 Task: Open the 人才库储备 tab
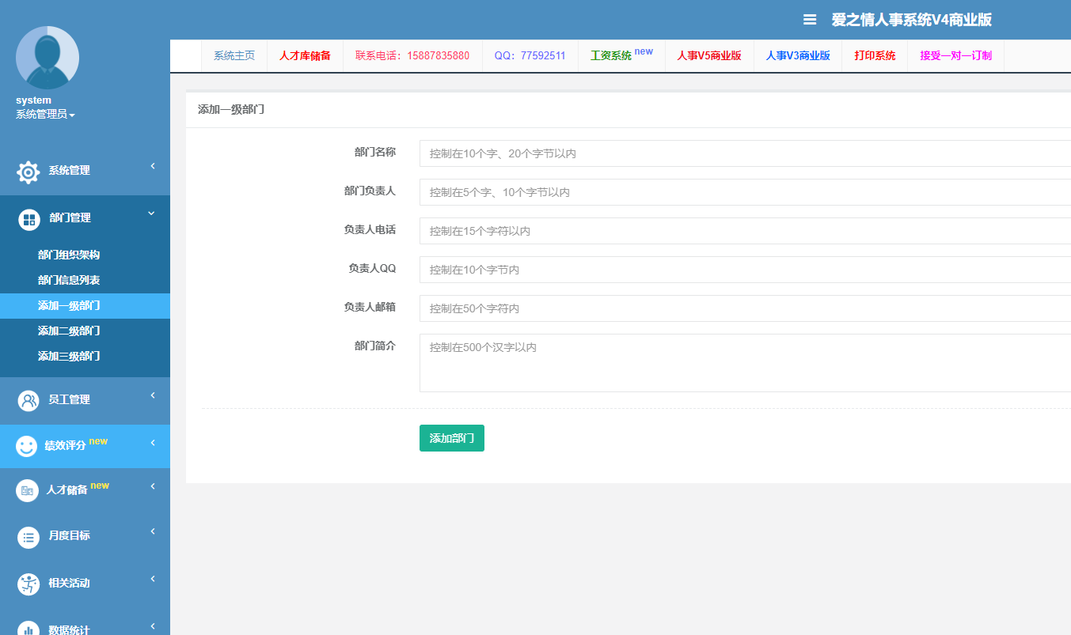305,56
